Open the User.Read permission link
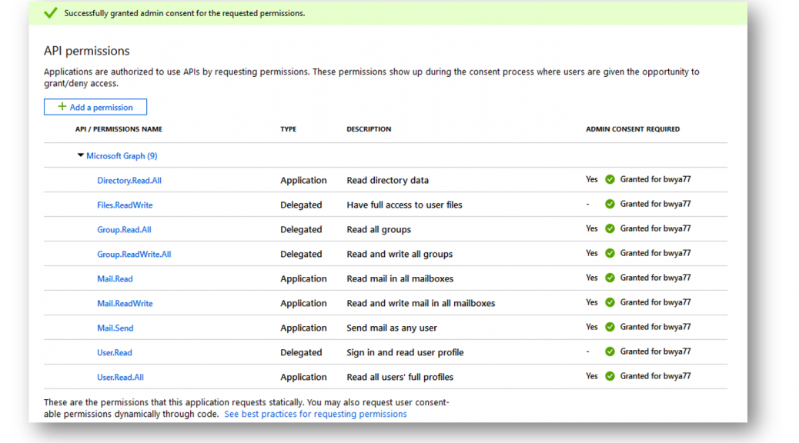This screenshot has height=443, width=799. click(x=115, y=352)
